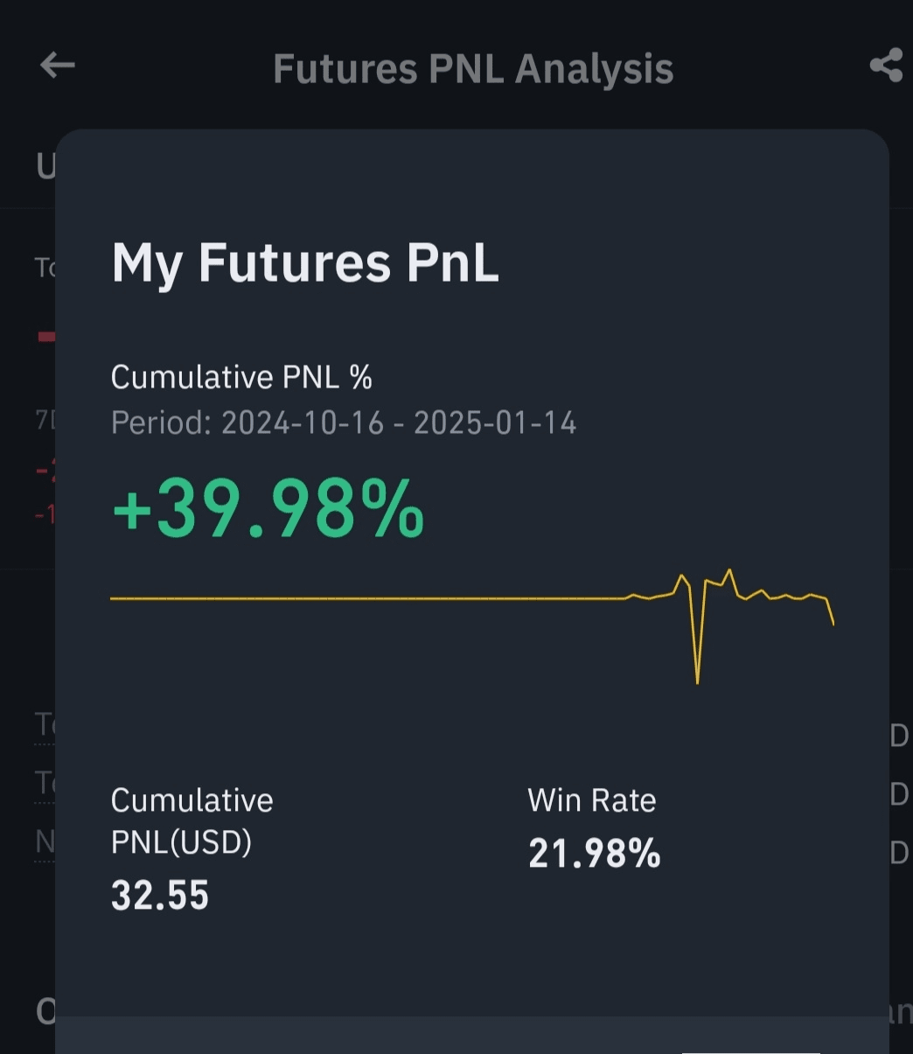
Task: Select the Cumulative PNL(USD) label
Action: coord(192,820)
